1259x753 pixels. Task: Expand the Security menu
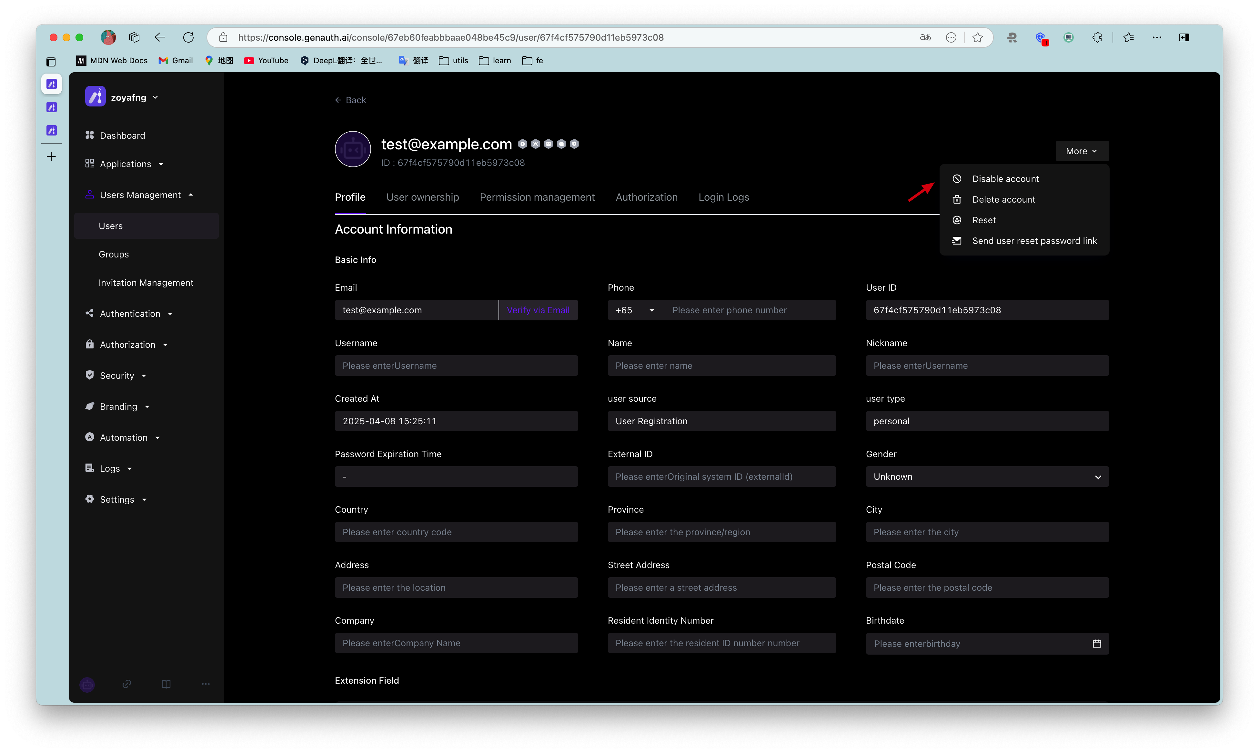tap(144, 376)
